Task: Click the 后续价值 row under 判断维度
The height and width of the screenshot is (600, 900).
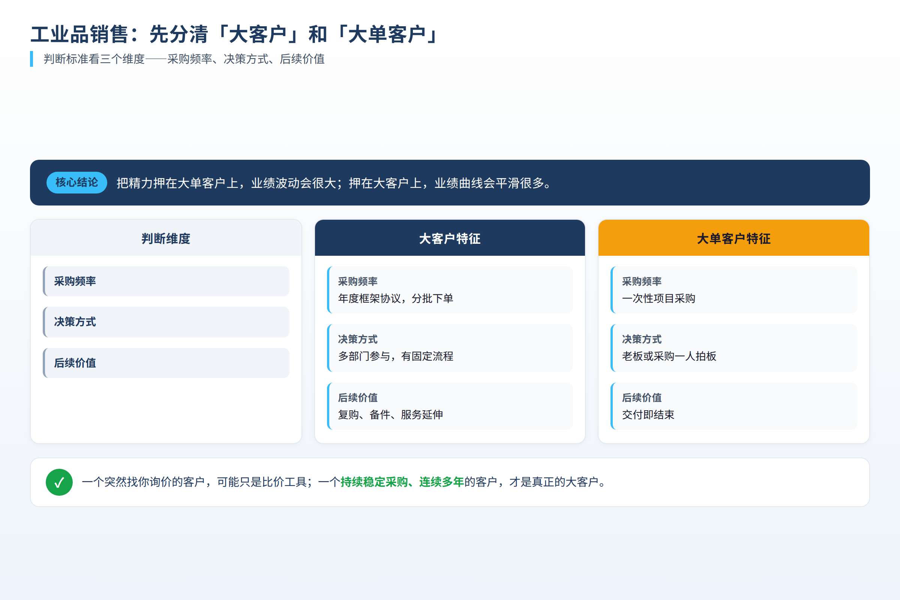Action: click(166, 363)
